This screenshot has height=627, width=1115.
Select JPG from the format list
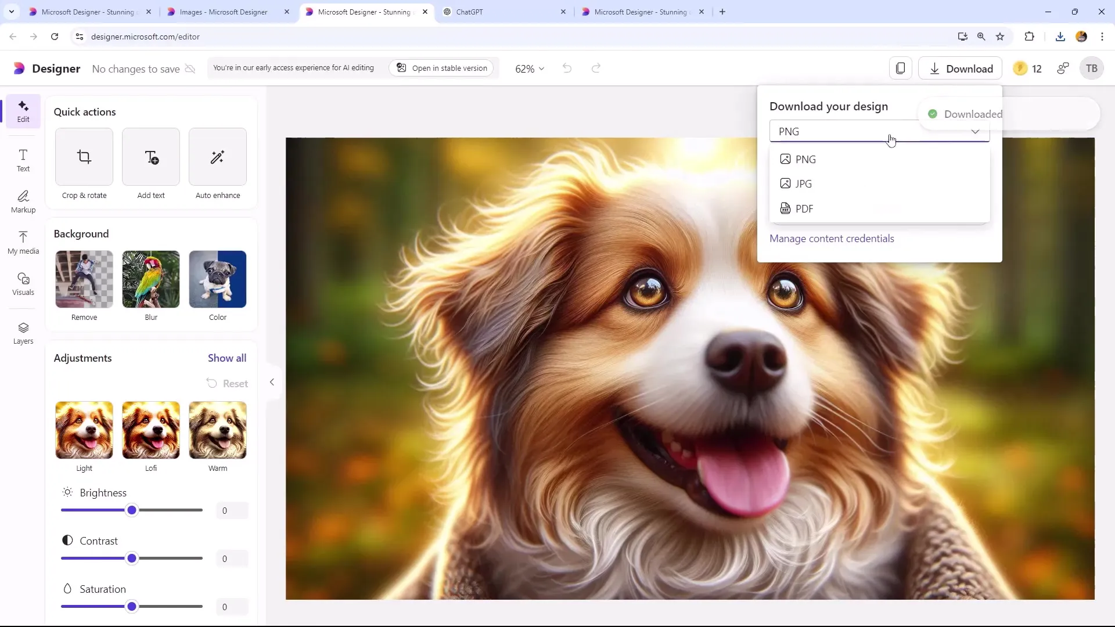(x=879, y=183)
